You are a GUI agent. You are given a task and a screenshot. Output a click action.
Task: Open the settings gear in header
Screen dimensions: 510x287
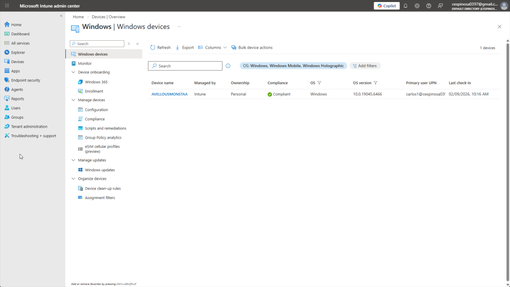417,6
